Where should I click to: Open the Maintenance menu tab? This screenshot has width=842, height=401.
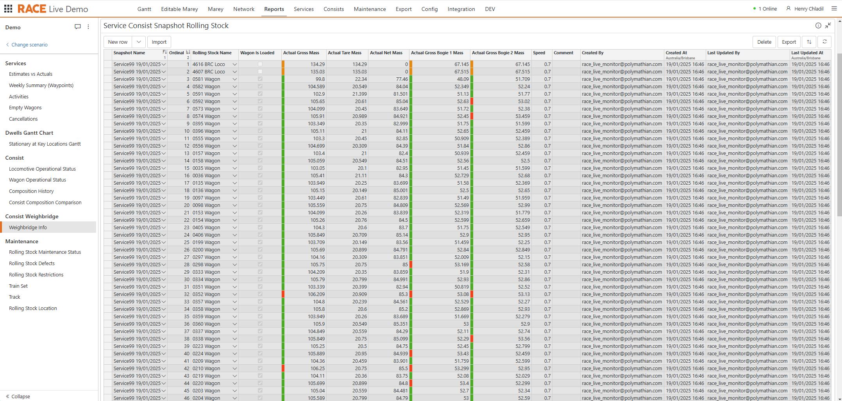(370, 9)
